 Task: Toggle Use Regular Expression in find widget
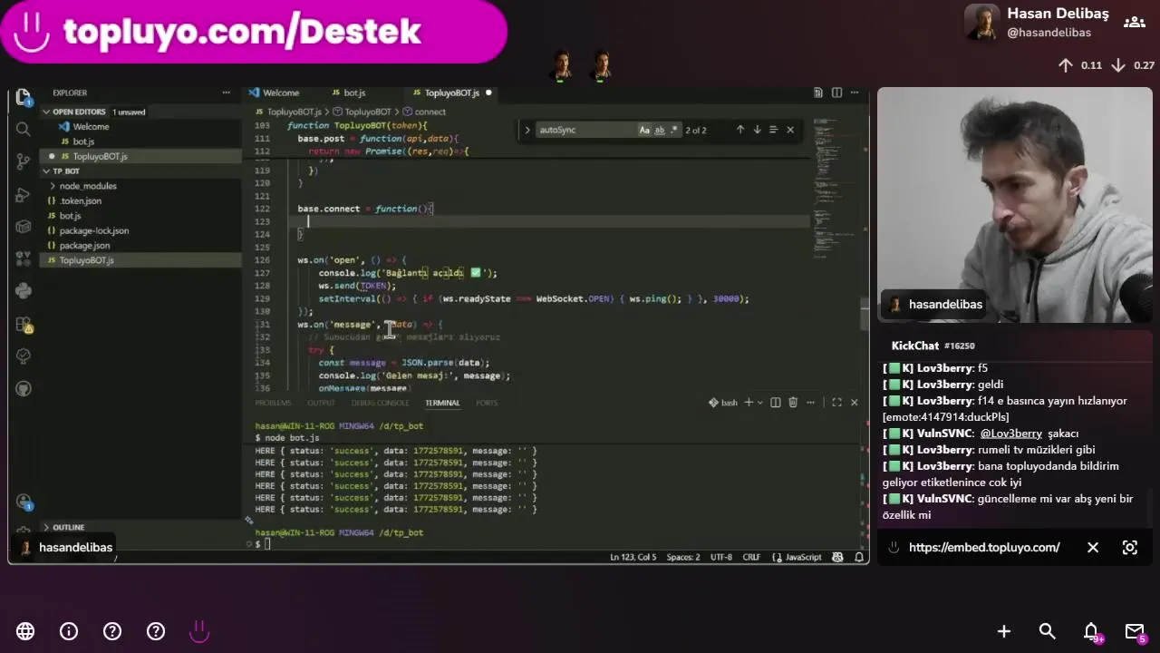pyautogui.click(x=673, y=130)
